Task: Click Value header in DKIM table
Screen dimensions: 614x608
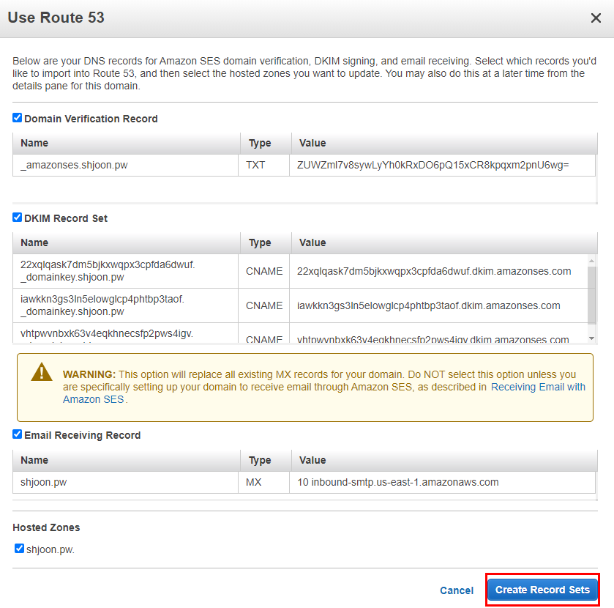Action: (x=444, y=242)
